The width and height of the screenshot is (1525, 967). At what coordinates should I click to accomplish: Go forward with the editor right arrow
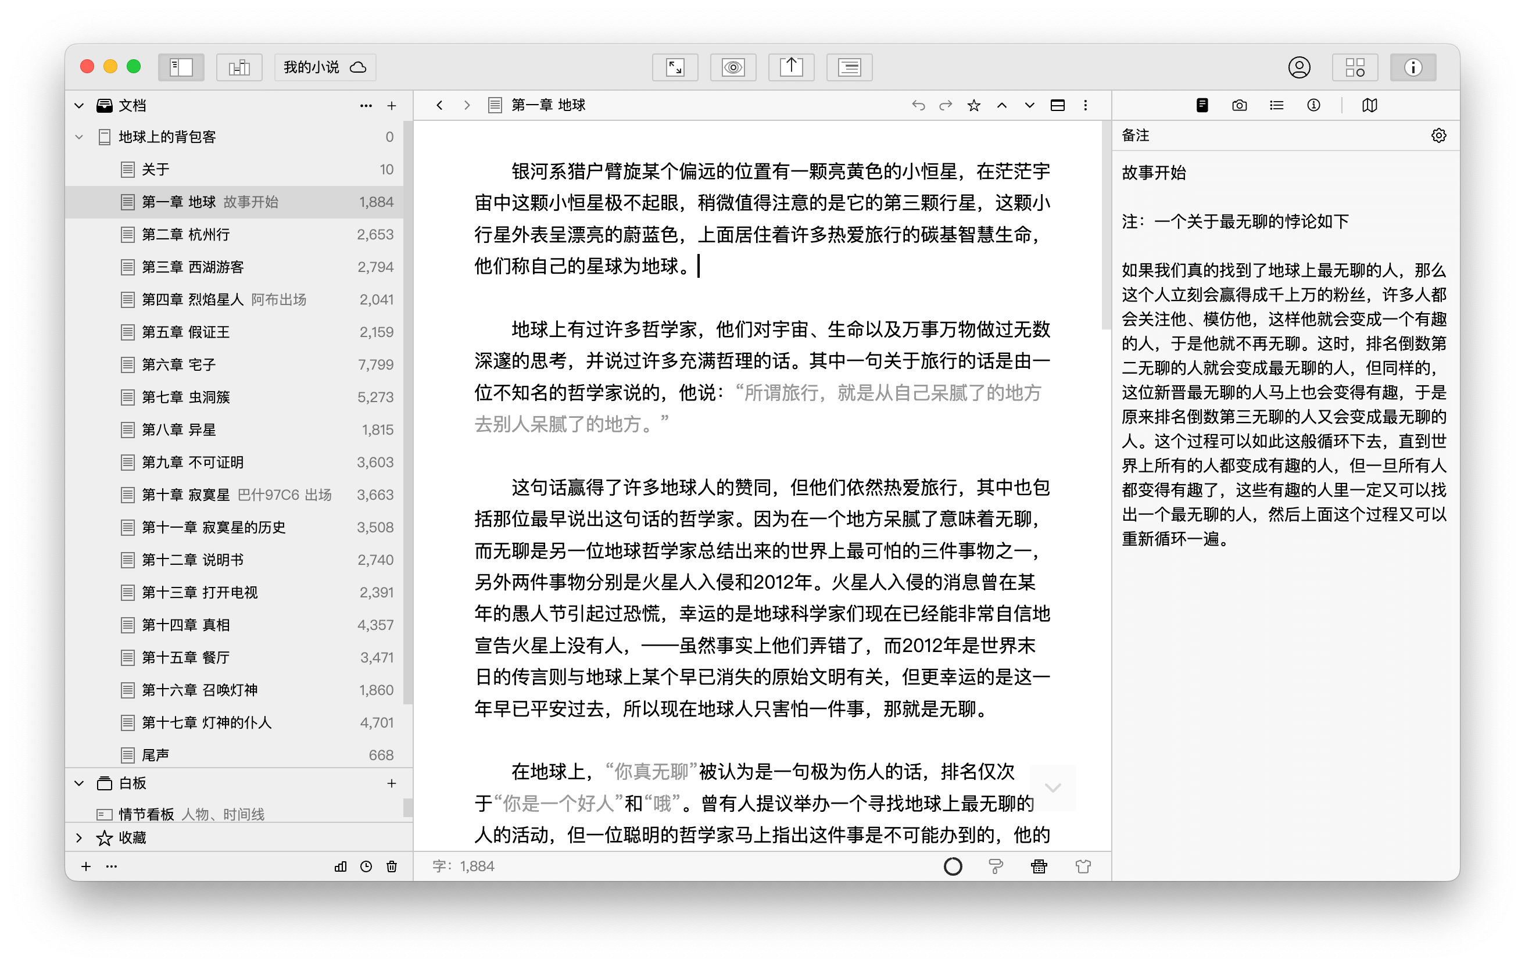click(x=467, y=105)
